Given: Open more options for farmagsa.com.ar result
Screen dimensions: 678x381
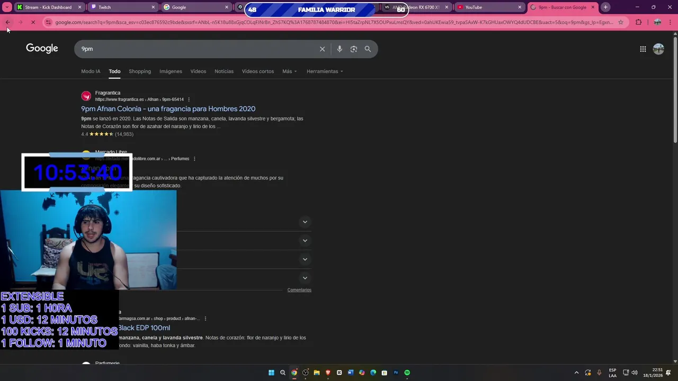Looking at the screenshot, I should [205, 319].
